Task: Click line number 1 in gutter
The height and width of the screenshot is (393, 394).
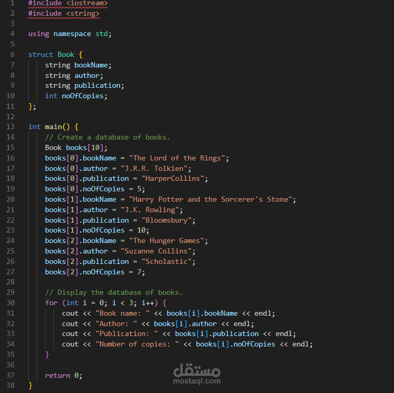Action: pyautogui.click(x=13, y=3)
